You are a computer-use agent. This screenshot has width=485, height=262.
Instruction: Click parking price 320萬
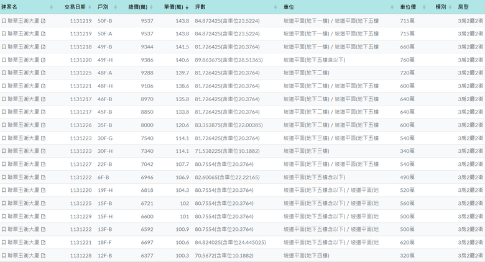(407, 256)
